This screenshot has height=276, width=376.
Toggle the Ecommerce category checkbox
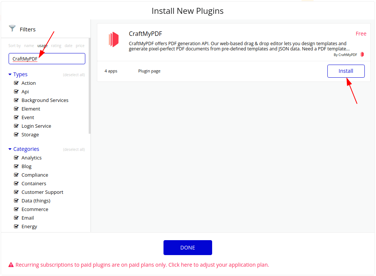[x=16, y=210]
